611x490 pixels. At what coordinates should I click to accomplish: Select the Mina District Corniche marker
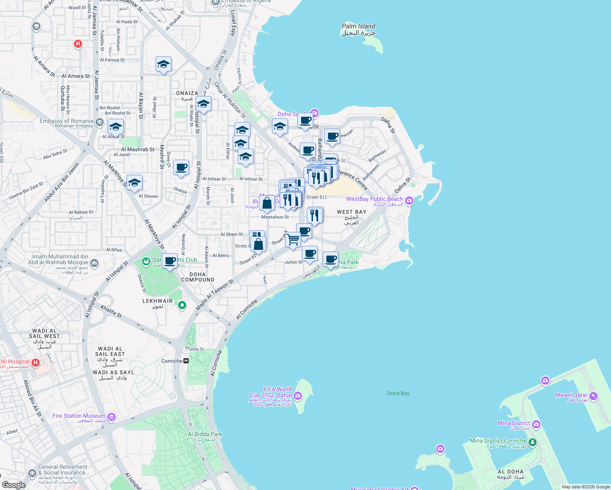(532, 441)
